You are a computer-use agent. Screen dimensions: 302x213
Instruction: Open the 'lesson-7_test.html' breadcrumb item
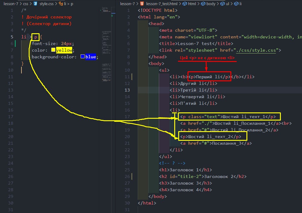[162, 4]
